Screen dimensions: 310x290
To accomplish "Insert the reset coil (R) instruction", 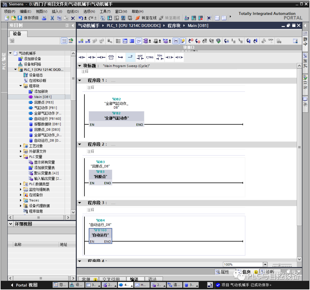I will pos(179,57).
